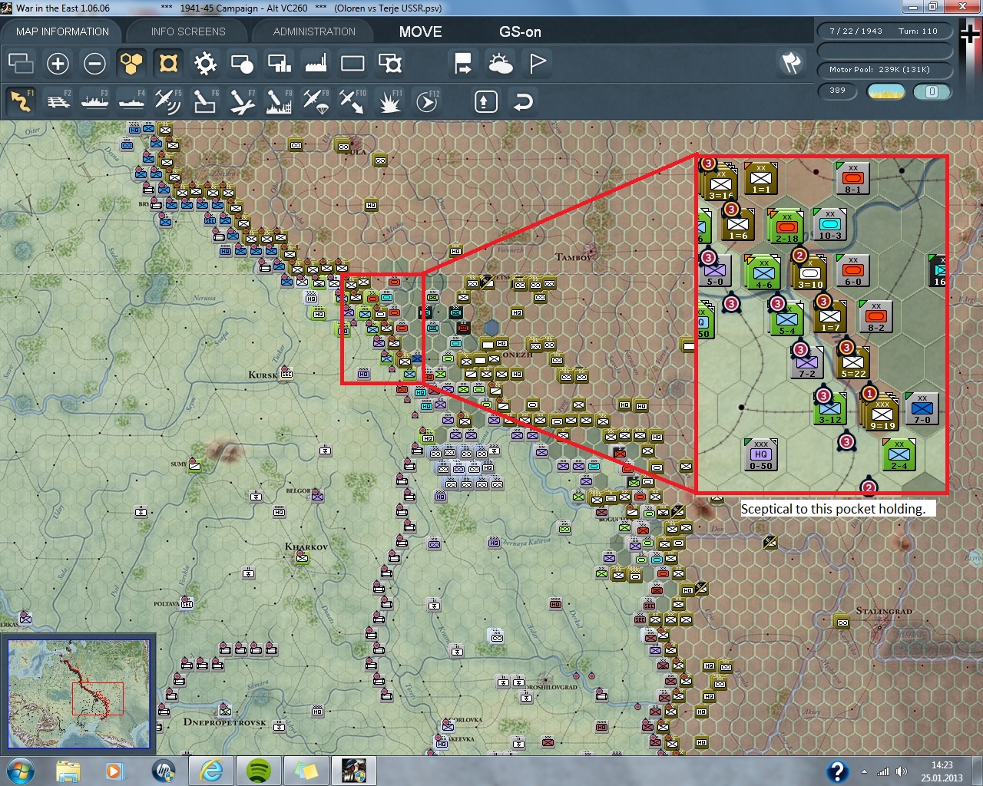Select the F9 air transport mode
This screenshot has height=786, width=983.
click(316, 101)
